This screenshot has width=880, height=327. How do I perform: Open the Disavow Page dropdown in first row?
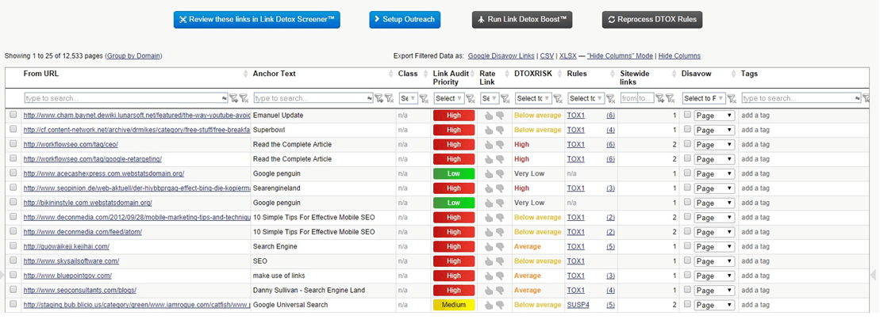click(x=714, y=116)
